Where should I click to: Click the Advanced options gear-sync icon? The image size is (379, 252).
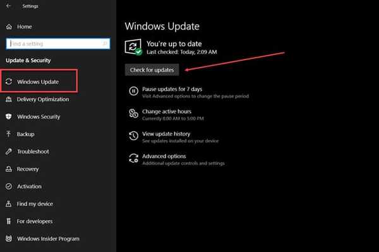click(134, 159)
